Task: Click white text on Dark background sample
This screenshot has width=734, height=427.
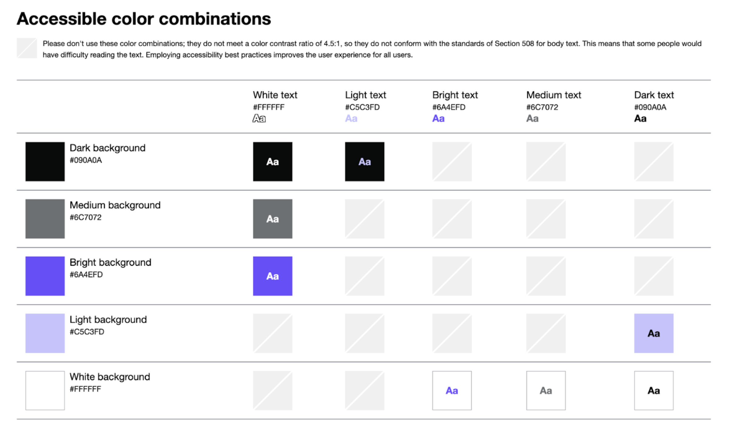Action: click(272, 162)
